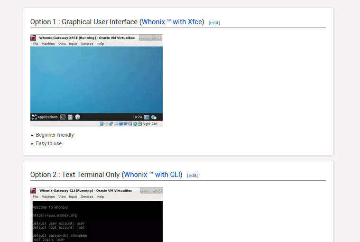Open the Devices menu in the Whonix-Gateway-CLI window
The image size is (360, 242).
[87, 197]
